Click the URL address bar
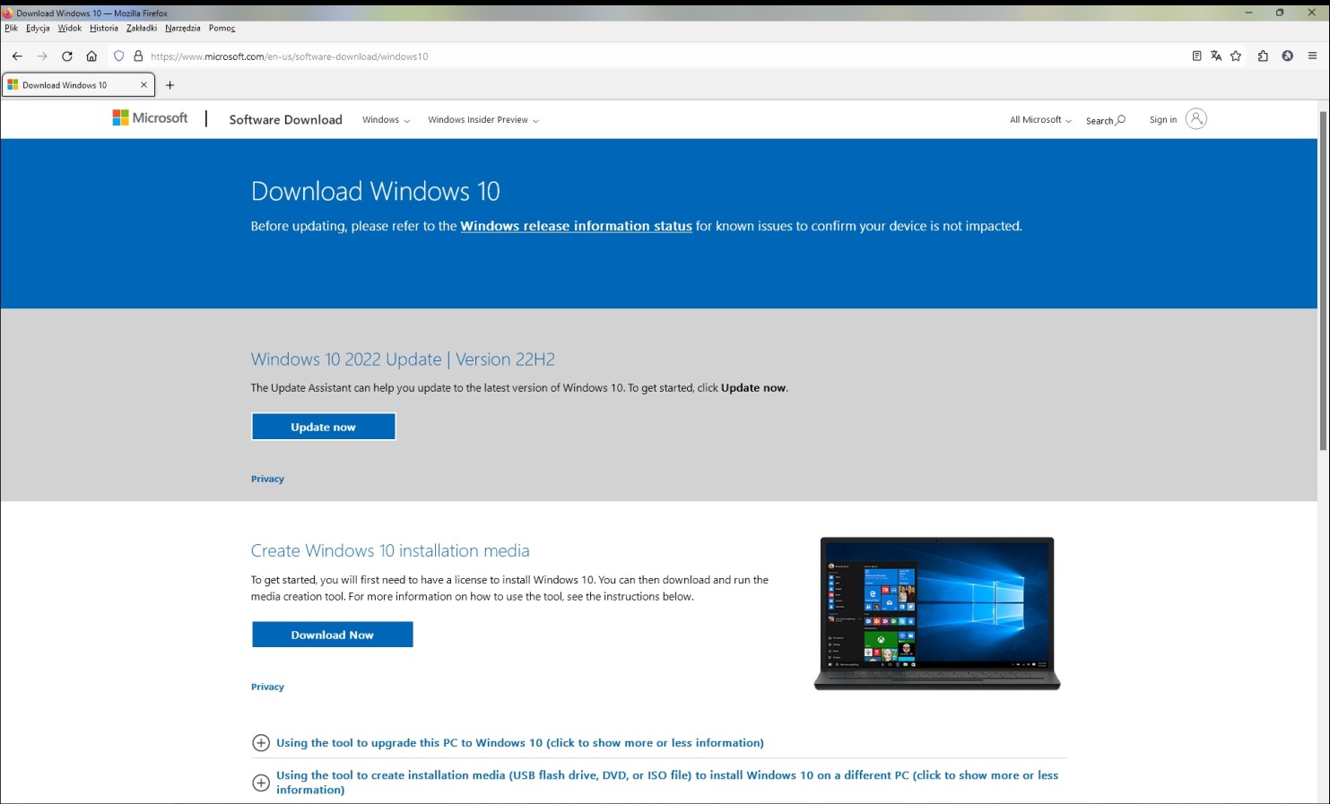 (x=664, y=56)
